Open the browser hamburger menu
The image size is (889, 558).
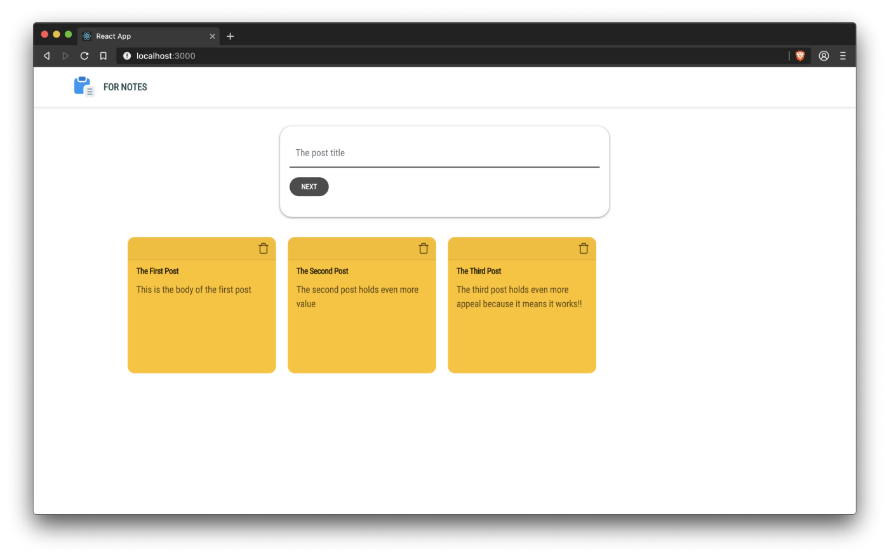[843, 55]
